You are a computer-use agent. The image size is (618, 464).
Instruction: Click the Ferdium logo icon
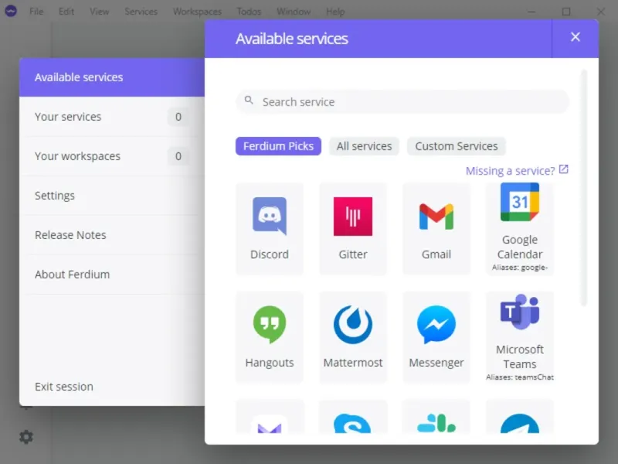tap(11, 11)
